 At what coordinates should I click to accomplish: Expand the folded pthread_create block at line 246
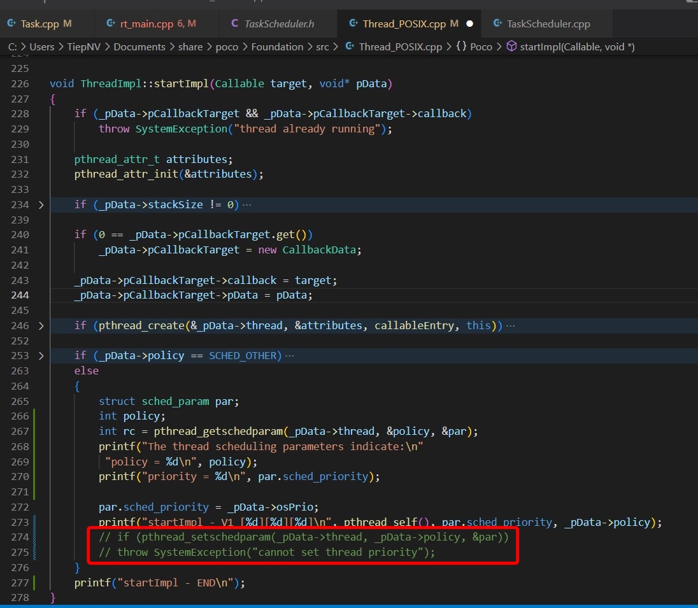coord(41,326)
